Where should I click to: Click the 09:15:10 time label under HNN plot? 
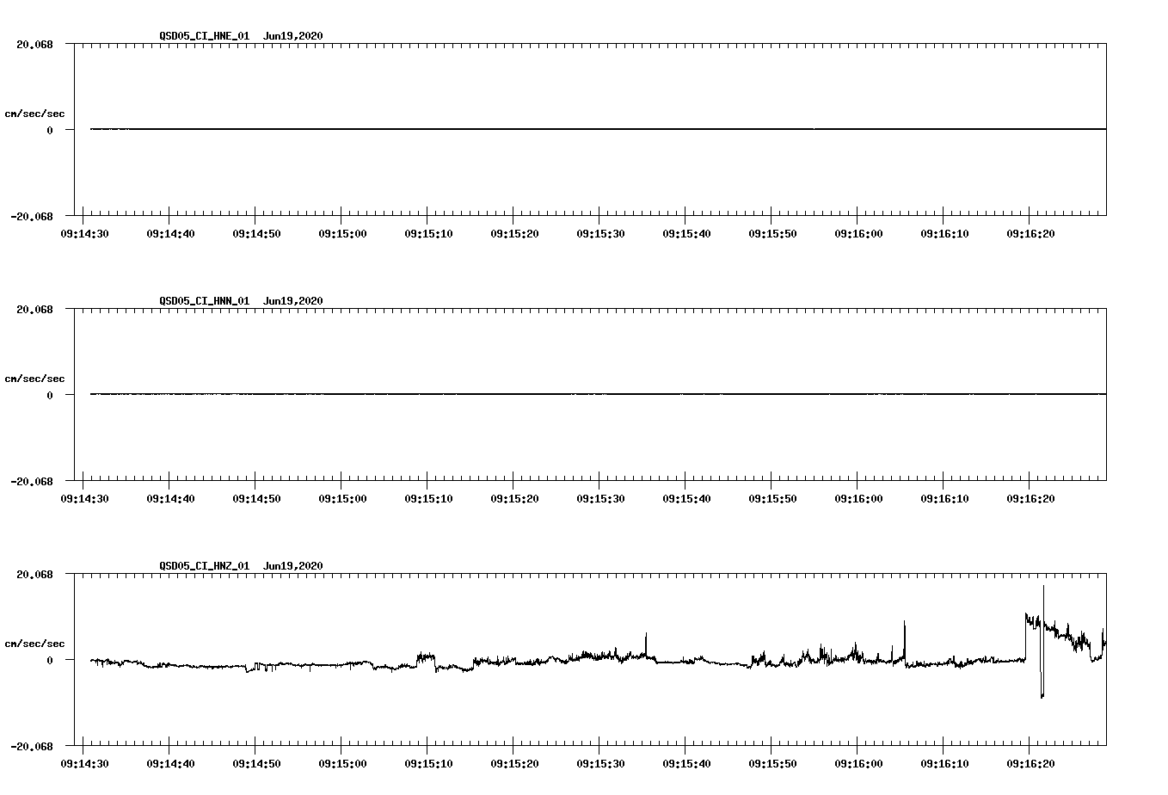tap(428, 499)
